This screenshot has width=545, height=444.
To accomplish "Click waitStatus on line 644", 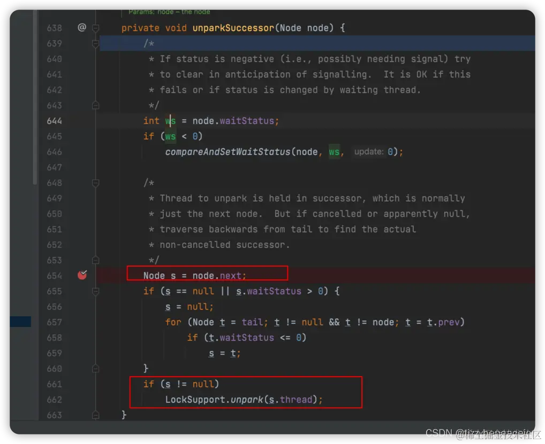I will [247, 121].
